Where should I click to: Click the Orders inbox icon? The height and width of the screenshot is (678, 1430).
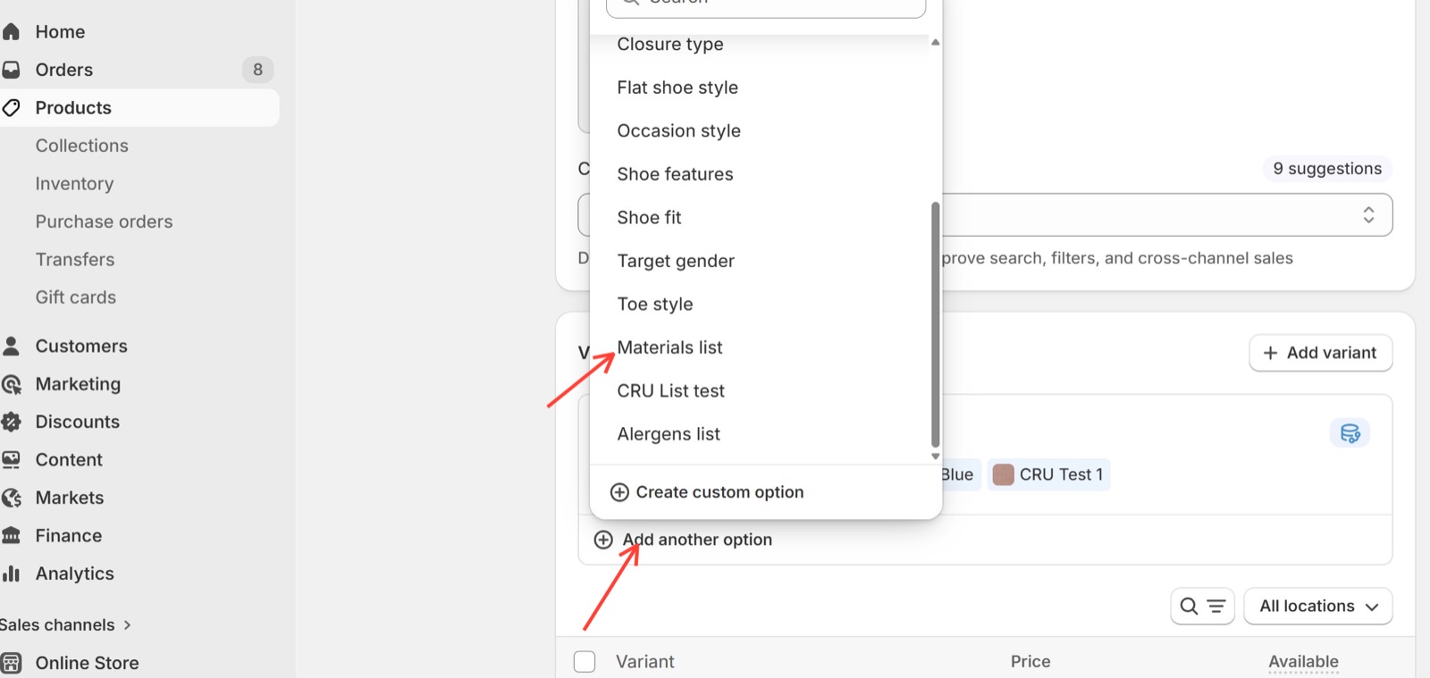pos(11,70)
